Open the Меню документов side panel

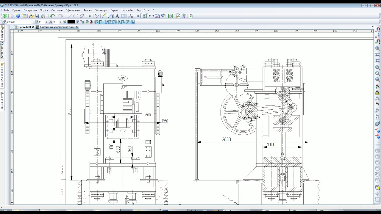pos(2,75)
